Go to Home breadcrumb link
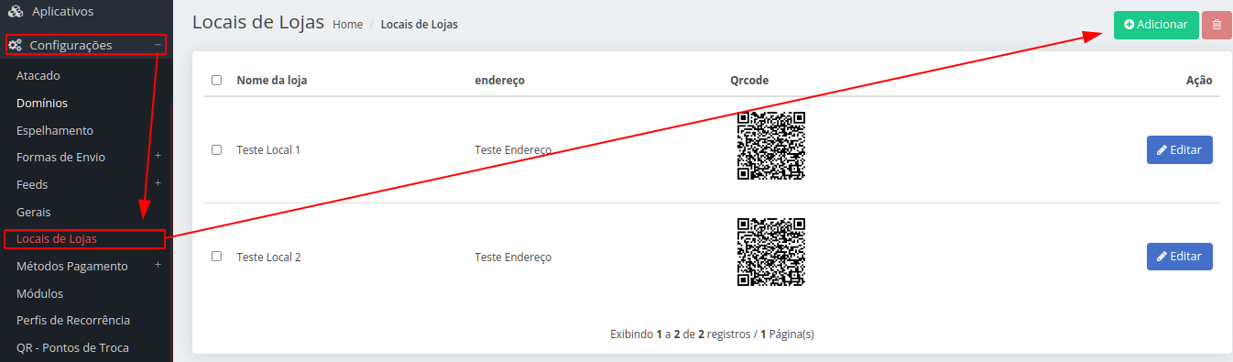Image resolution: width=1233 pixels, height=362 pixels. coord(348,25)
